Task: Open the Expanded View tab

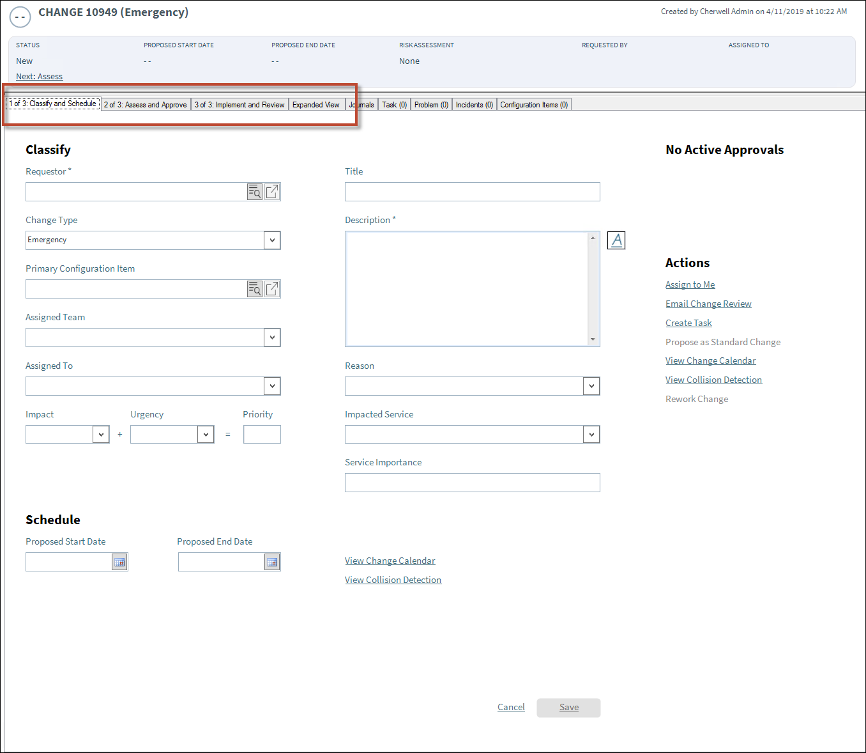Action: pos(316,105)
